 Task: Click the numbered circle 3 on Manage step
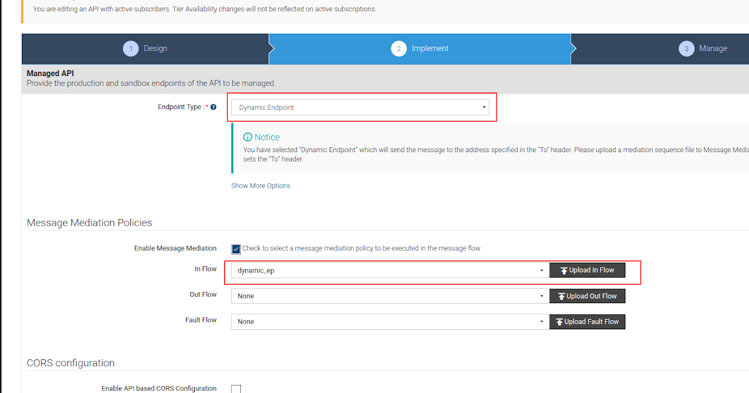point(686,48)
